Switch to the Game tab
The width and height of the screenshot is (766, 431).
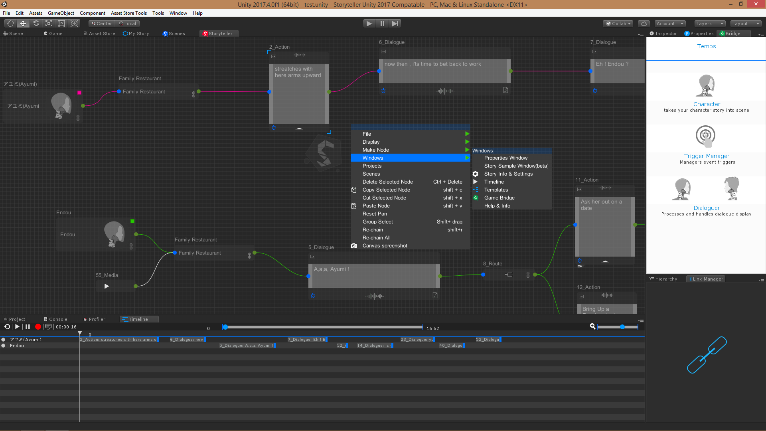53,34
